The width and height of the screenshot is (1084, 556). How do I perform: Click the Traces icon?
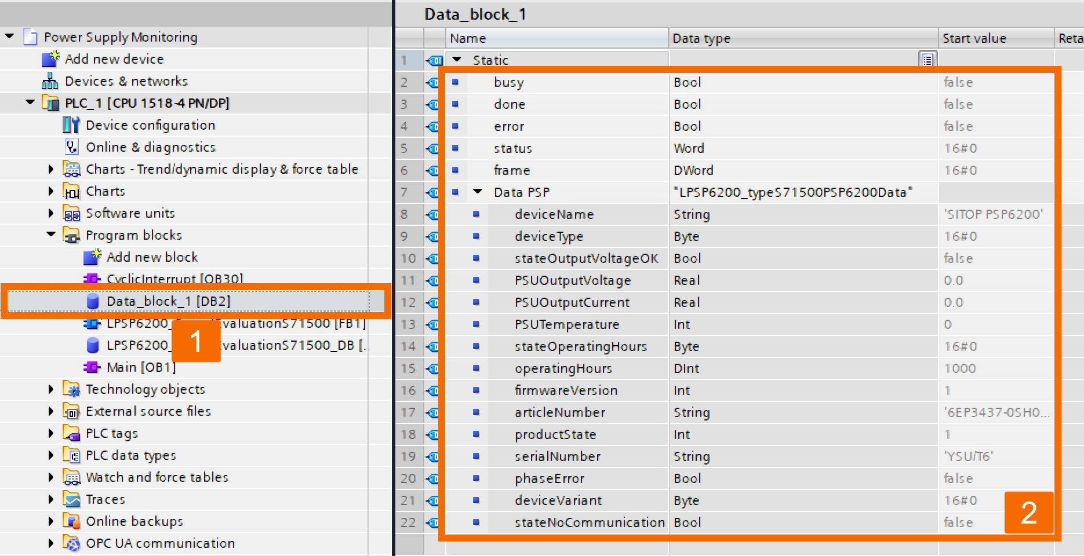71,499
